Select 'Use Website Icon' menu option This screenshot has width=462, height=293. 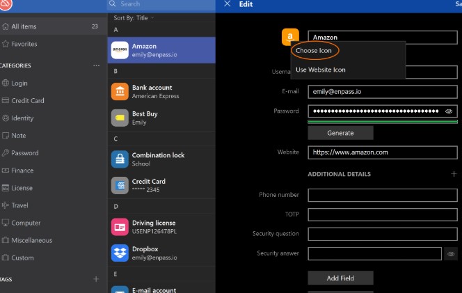320,70
